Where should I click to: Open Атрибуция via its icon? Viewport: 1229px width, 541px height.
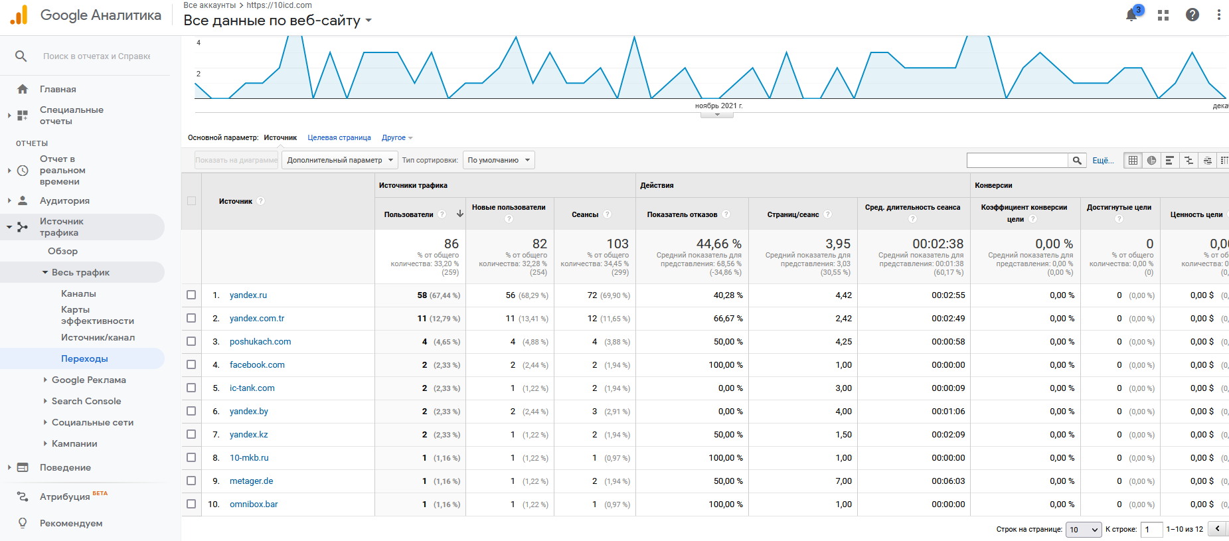pos(23,497)
